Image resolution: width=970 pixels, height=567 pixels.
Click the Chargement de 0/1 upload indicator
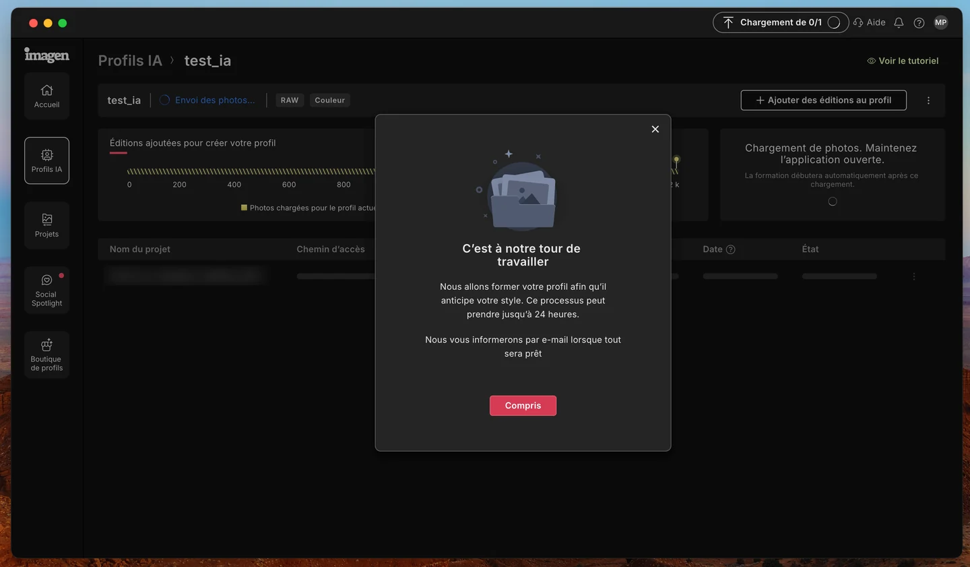click(x=781, y=23)
